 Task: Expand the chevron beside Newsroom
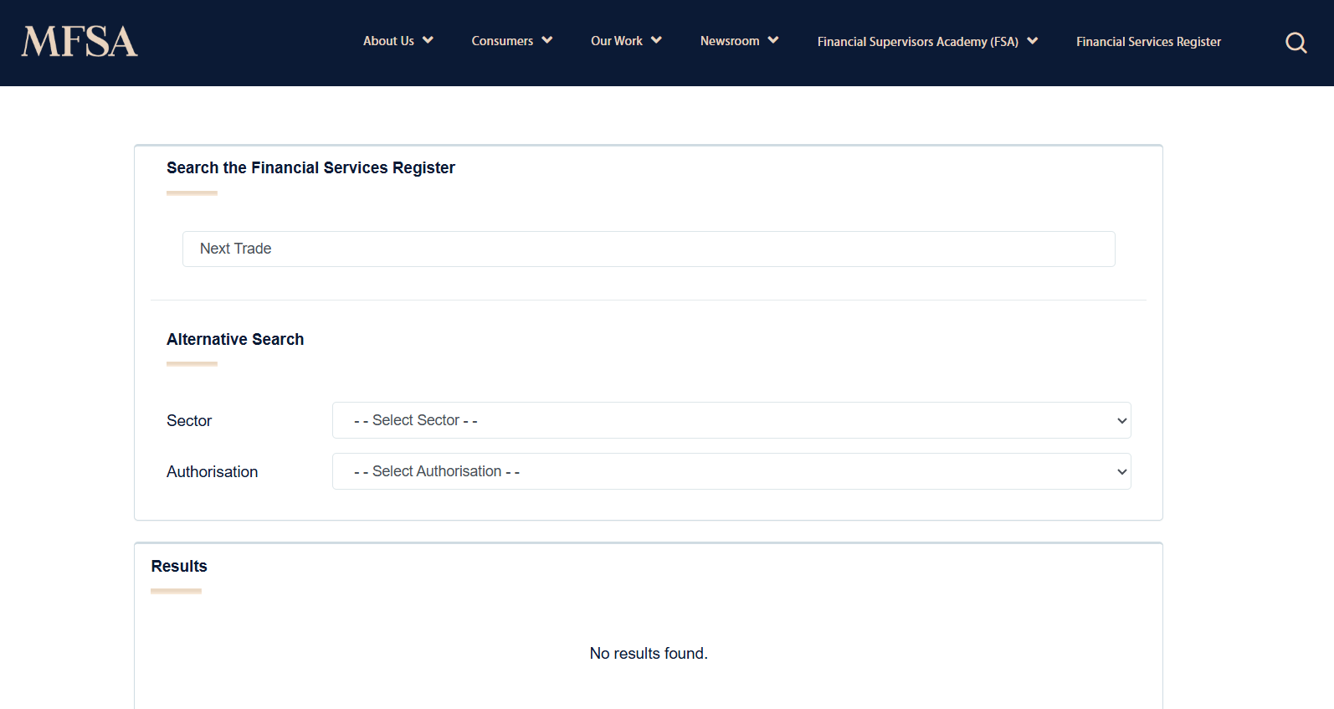pos(773,40)
